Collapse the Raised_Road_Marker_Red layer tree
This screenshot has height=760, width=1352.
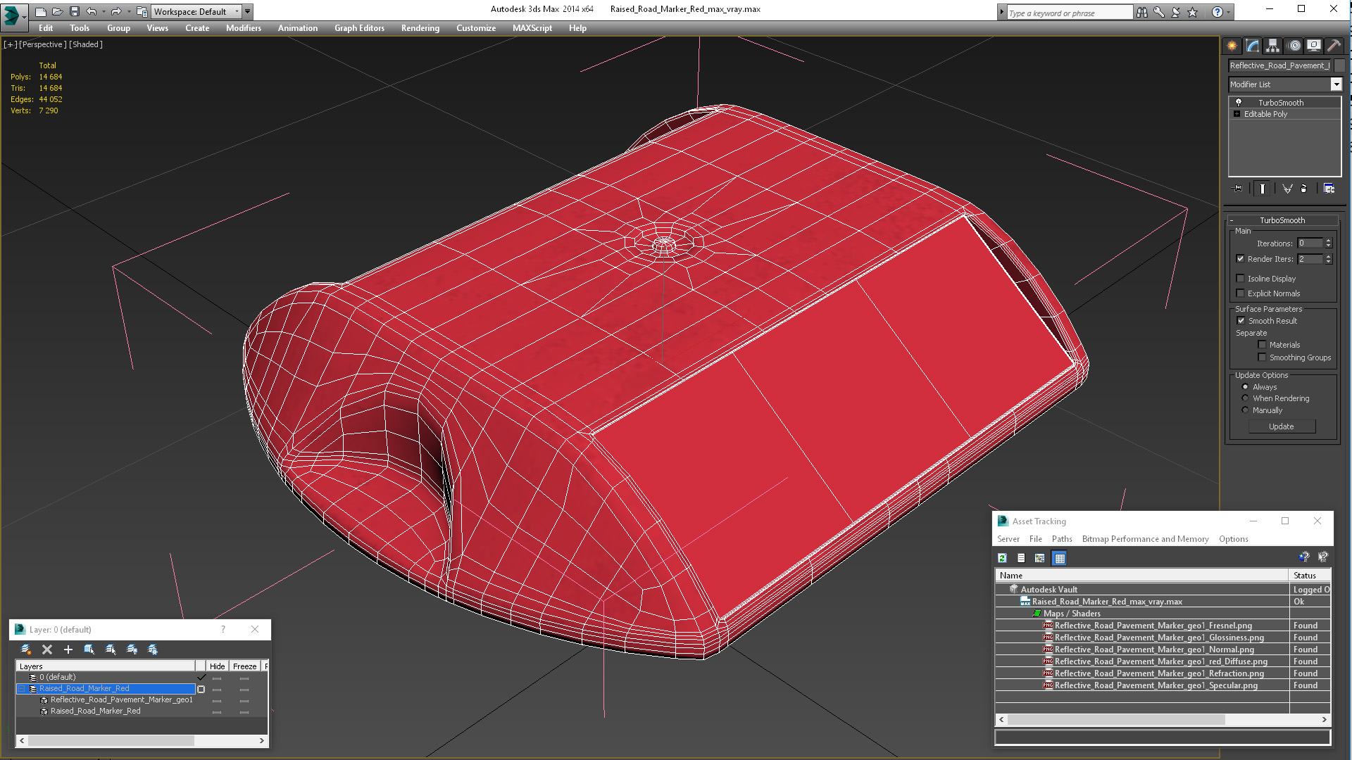pyautogui.click(x=21, y=689)
